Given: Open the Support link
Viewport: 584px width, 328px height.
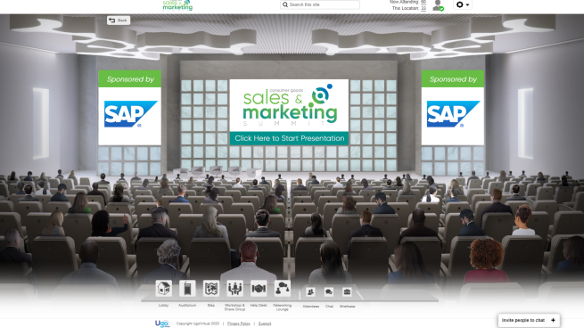Looking at the screenshot, I should (x=265, y=324).
